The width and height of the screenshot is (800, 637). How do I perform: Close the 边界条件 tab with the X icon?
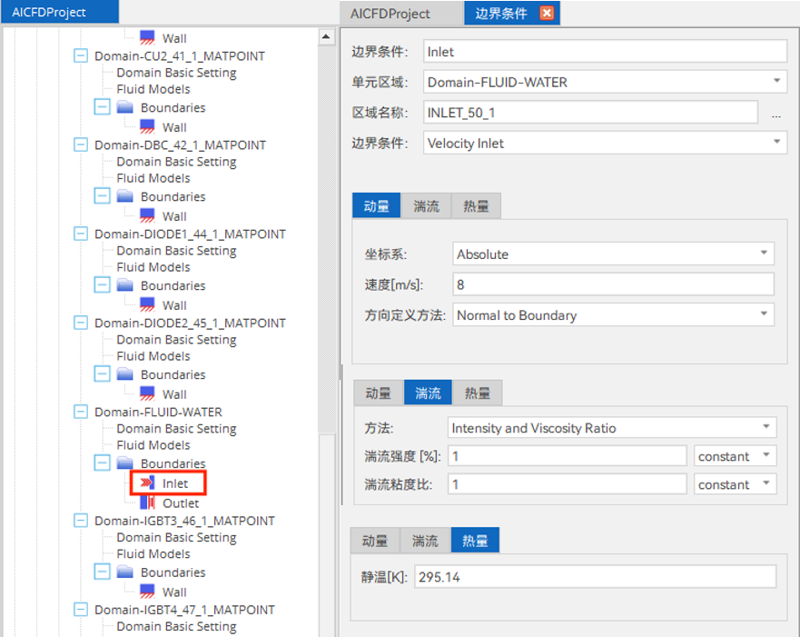547,13
